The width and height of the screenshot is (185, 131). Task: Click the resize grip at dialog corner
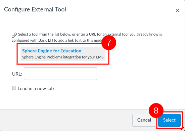182,128
